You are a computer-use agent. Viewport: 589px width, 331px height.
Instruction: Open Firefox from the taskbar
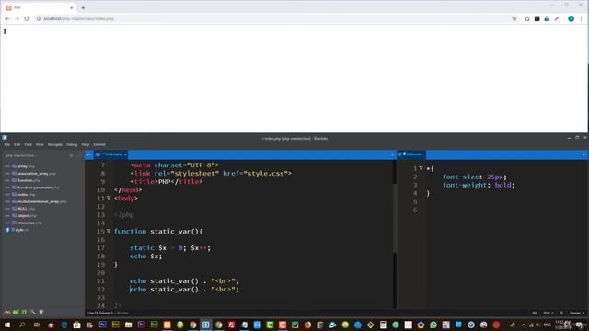coord(307,325)
